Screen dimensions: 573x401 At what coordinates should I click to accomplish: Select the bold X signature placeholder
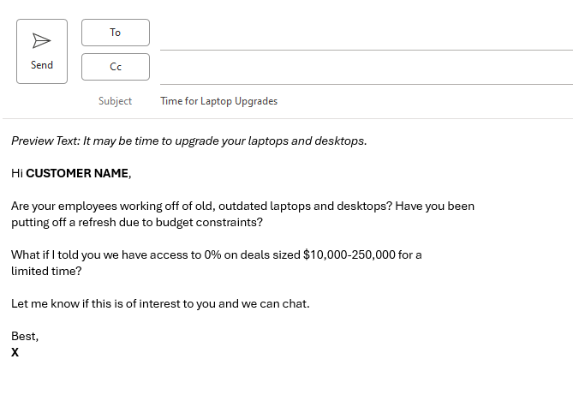point(15,352)
